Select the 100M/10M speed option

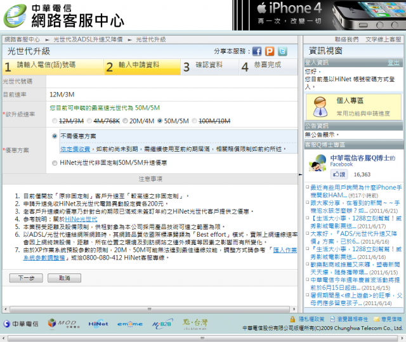(195, 121)
